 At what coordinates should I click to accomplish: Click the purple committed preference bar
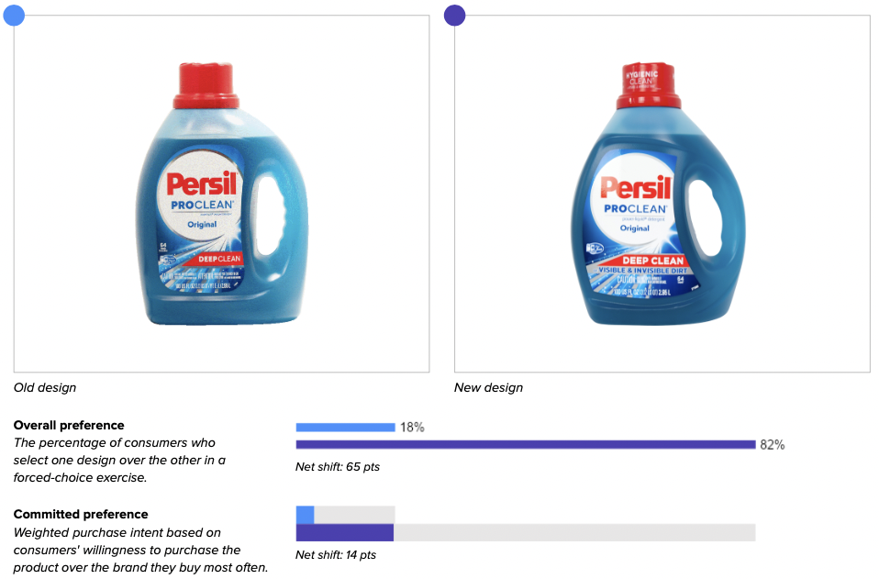345,532
